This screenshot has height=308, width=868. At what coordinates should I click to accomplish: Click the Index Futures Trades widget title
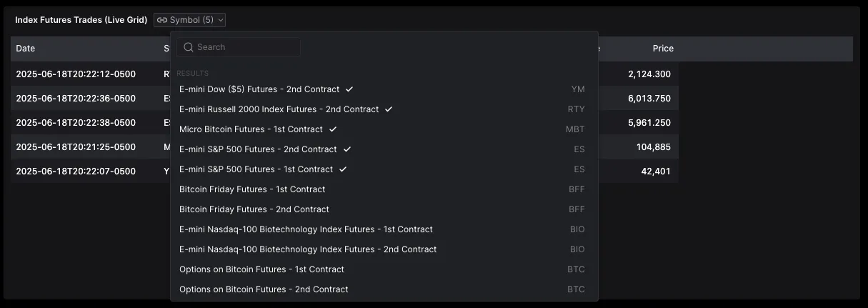click(81, 20)
